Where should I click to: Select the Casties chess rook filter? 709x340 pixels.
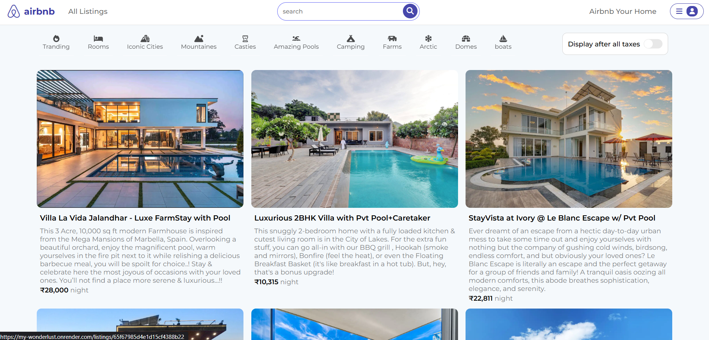point(245,39)
